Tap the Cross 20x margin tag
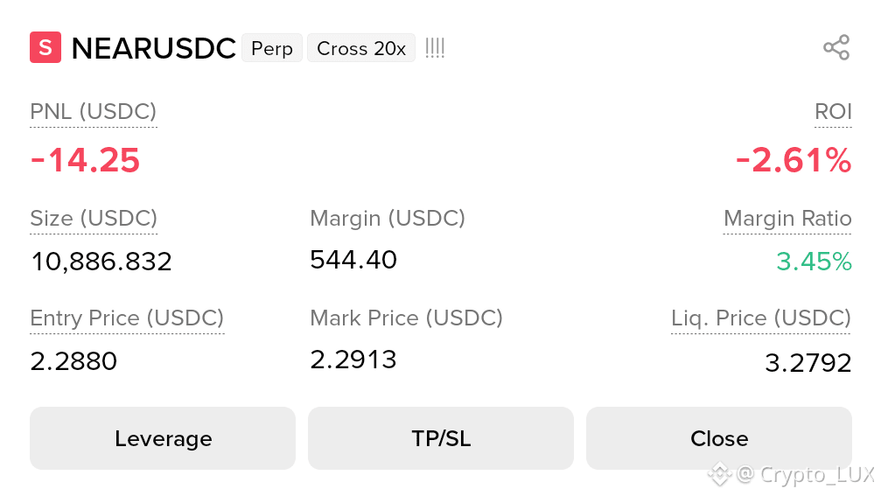This screenshot has height=496, width=881. pyautogui.click(x=361, y=48)
